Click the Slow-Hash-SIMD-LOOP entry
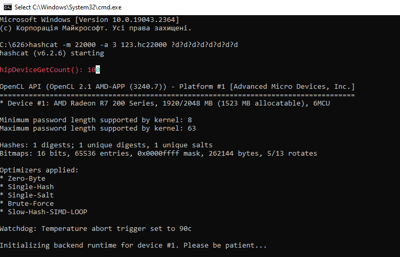400x257 pixels. pos(43,212)
